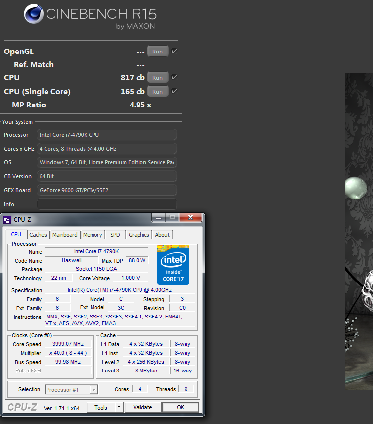
Task: Open the SPD tab
Action: coord(115,235)
